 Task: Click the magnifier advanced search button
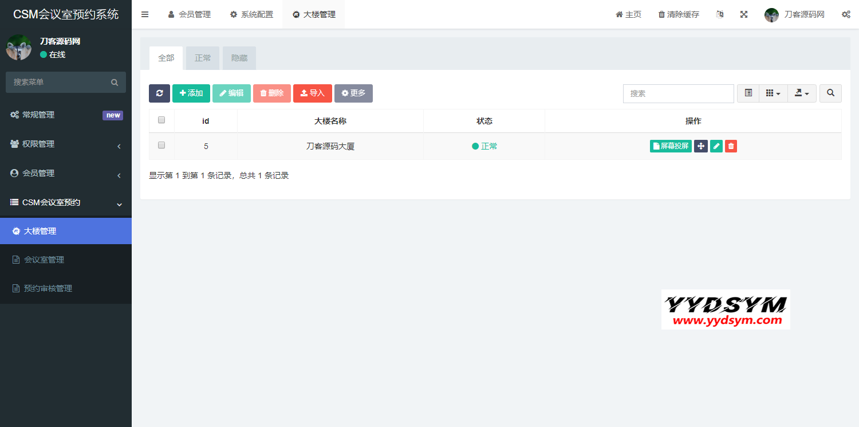click(830, 93)
